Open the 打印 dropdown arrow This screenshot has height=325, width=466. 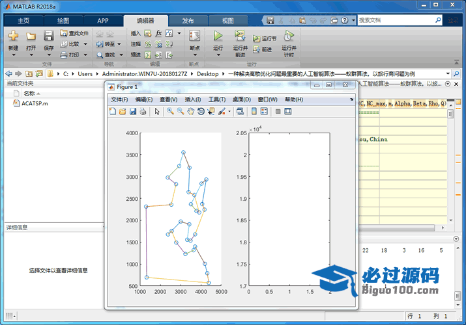[85, 55]
